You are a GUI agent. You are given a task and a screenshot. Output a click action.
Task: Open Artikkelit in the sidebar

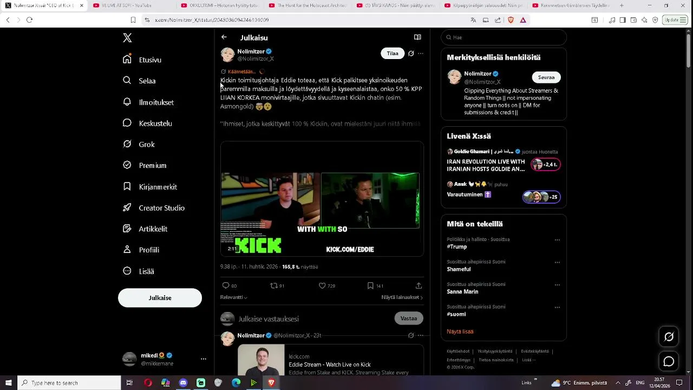point(145,229)
